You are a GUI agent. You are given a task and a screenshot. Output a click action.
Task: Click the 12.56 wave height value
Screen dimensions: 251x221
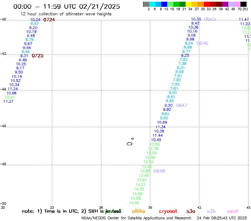point(155,144)
